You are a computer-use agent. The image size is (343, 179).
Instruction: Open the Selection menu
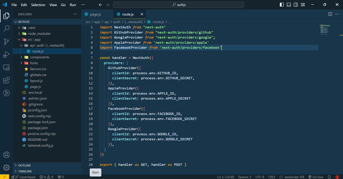[x=38, y=5]
